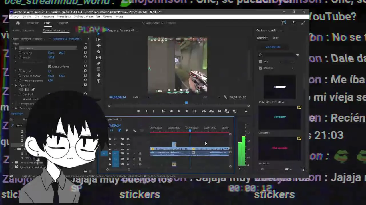Open the Program monitor button editor plus
366x205 pixels.
[246, 111]
